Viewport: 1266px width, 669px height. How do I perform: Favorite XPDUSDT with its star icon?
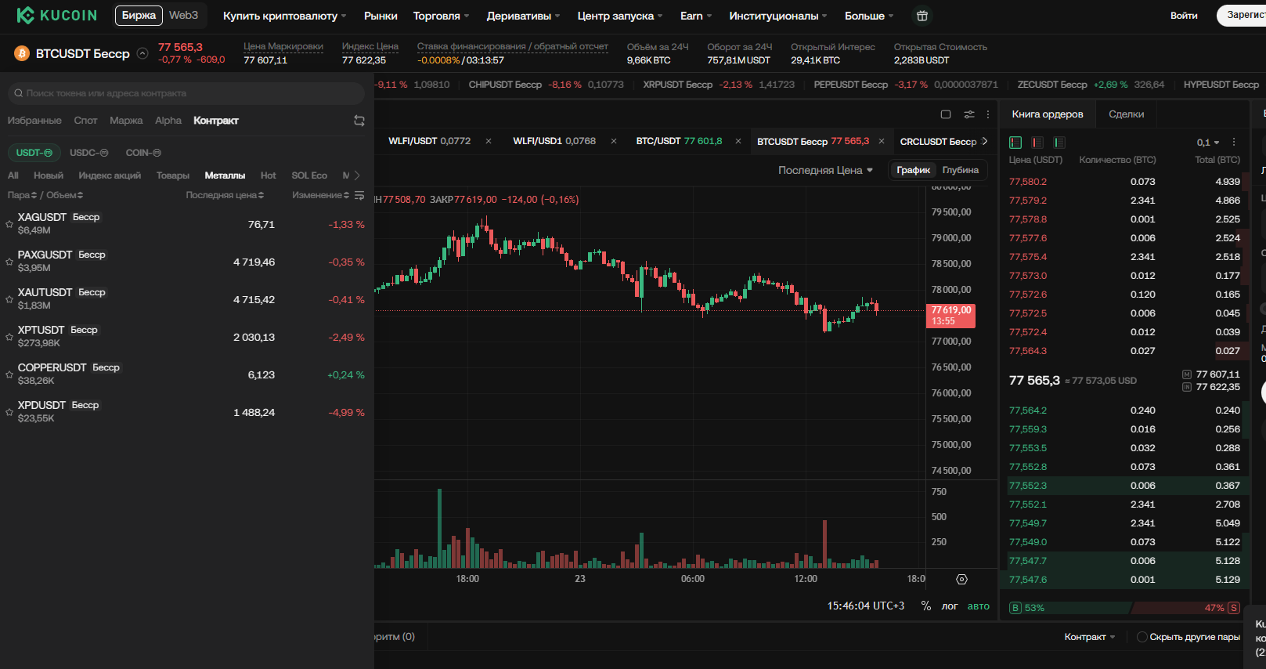coord(9,412)
